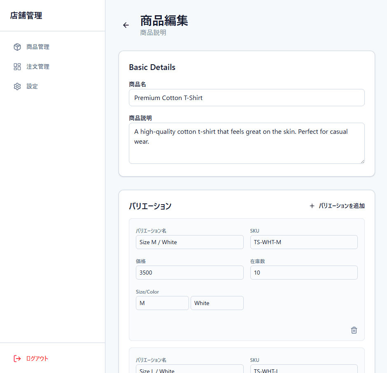This screenshot has width=387, height=373.
Task: Click the ログアウト link
Action: pyautogui.click(x=37, y=358)
